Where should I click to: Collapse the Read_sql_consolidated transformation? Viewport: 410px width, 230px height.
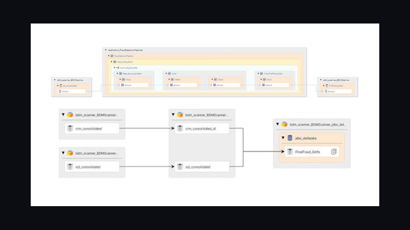[117, 74]
